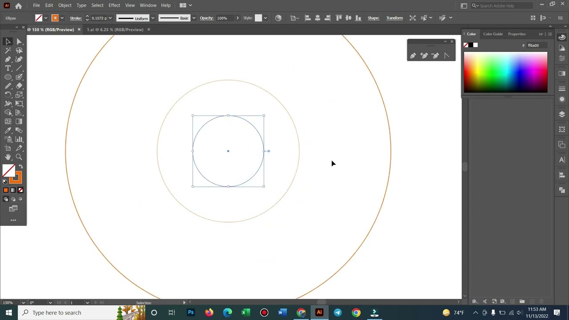This screenshot has height=320, width=569.
Task: Select the Selection tool arrow
Action: point(8,41)
